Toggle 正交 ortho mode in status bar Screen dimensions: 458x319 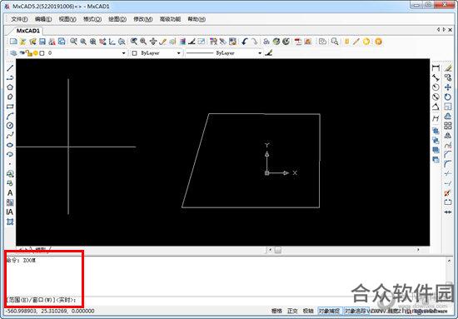point(292,311)
